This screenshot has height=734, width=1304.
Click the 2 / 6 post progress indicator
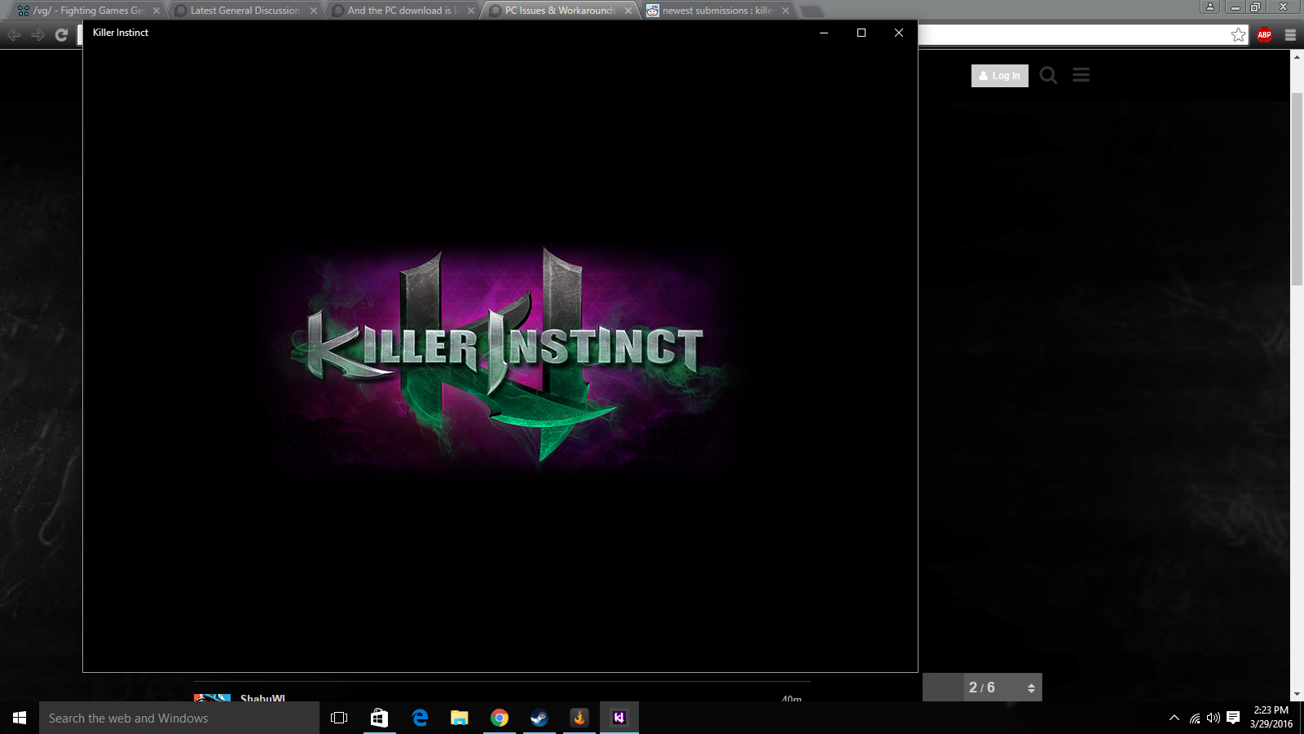pos(982,688)
